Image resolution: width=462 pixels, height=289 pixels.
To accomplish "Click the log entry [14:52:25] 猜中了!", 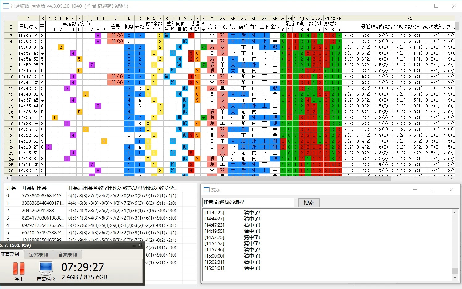I will pos(232,237).
